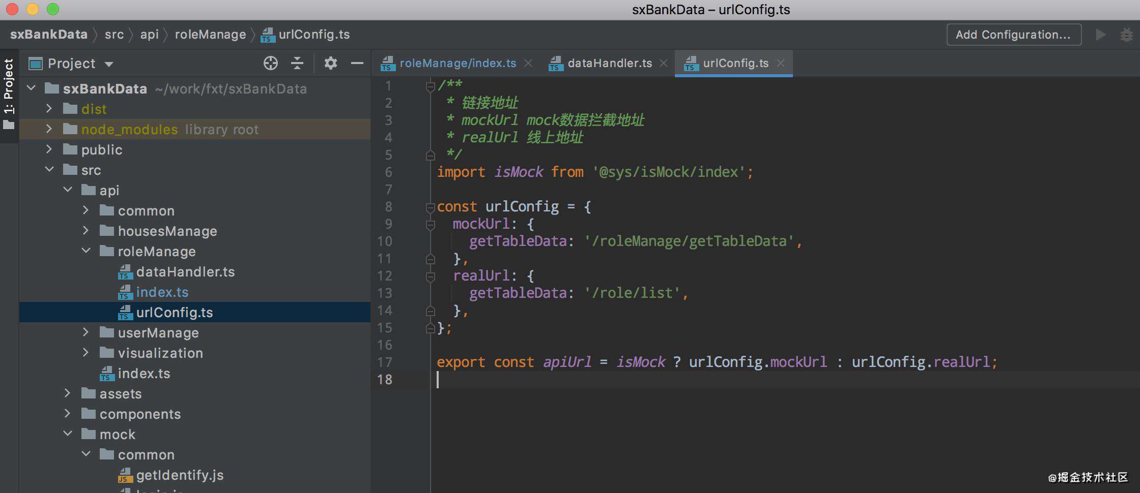
Task: Click the fold end marker on line 15
Action: (431, 328)
